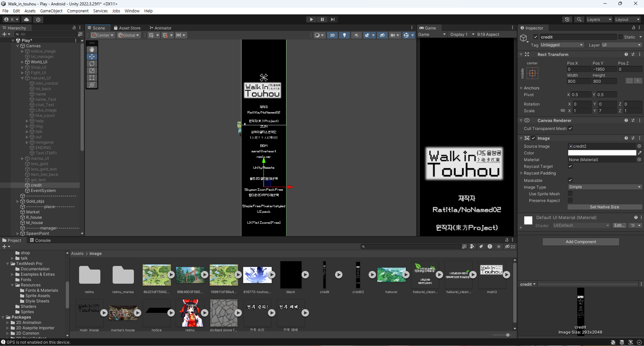Viewport: 644px width, 346px height.
Task: Open the GameObject menu
Action: pyautogui.click(x=51, y=11)
